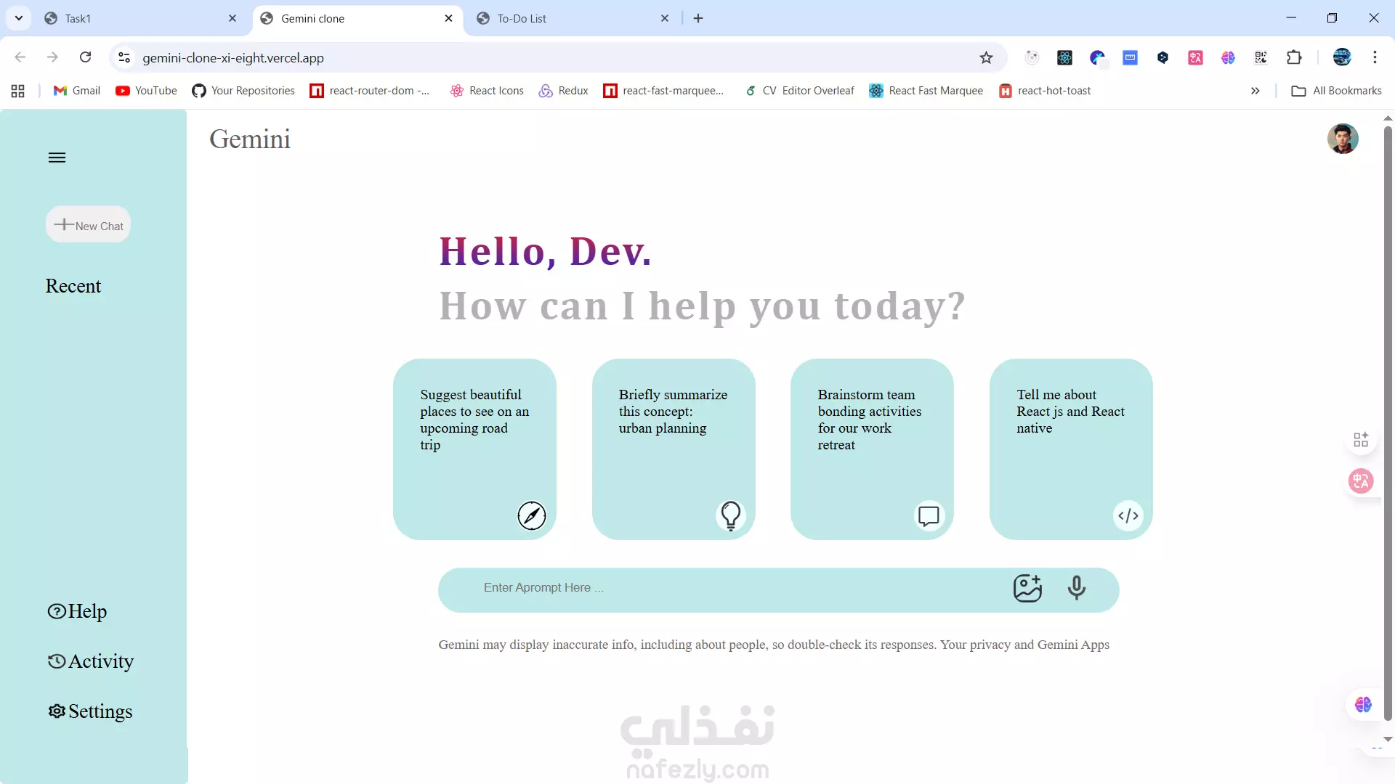
Task: Open Settings in the sidebar
Action: click(x=90, y=711)
